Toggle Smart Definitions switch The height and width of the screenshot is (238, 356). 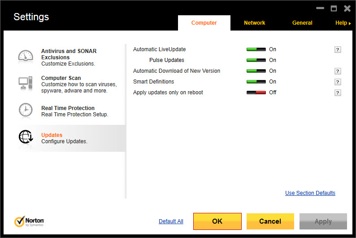pos(256,82)
